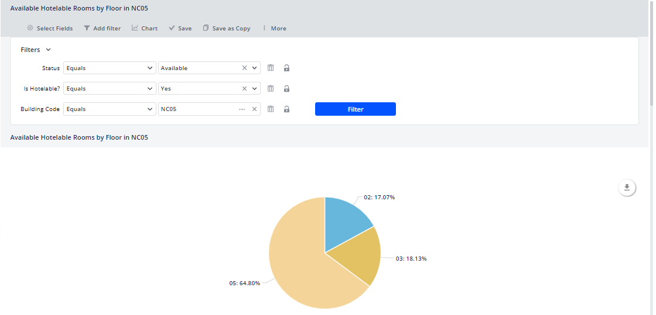Viewport: 656px width, 315px height.
Task: Click the NC05 building code input field
Action: coord(196,109)
